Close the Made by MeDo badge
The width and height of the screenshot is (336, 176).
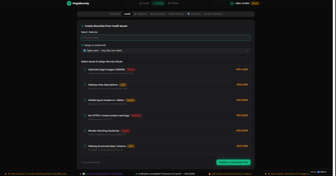(x=330, y=172)
